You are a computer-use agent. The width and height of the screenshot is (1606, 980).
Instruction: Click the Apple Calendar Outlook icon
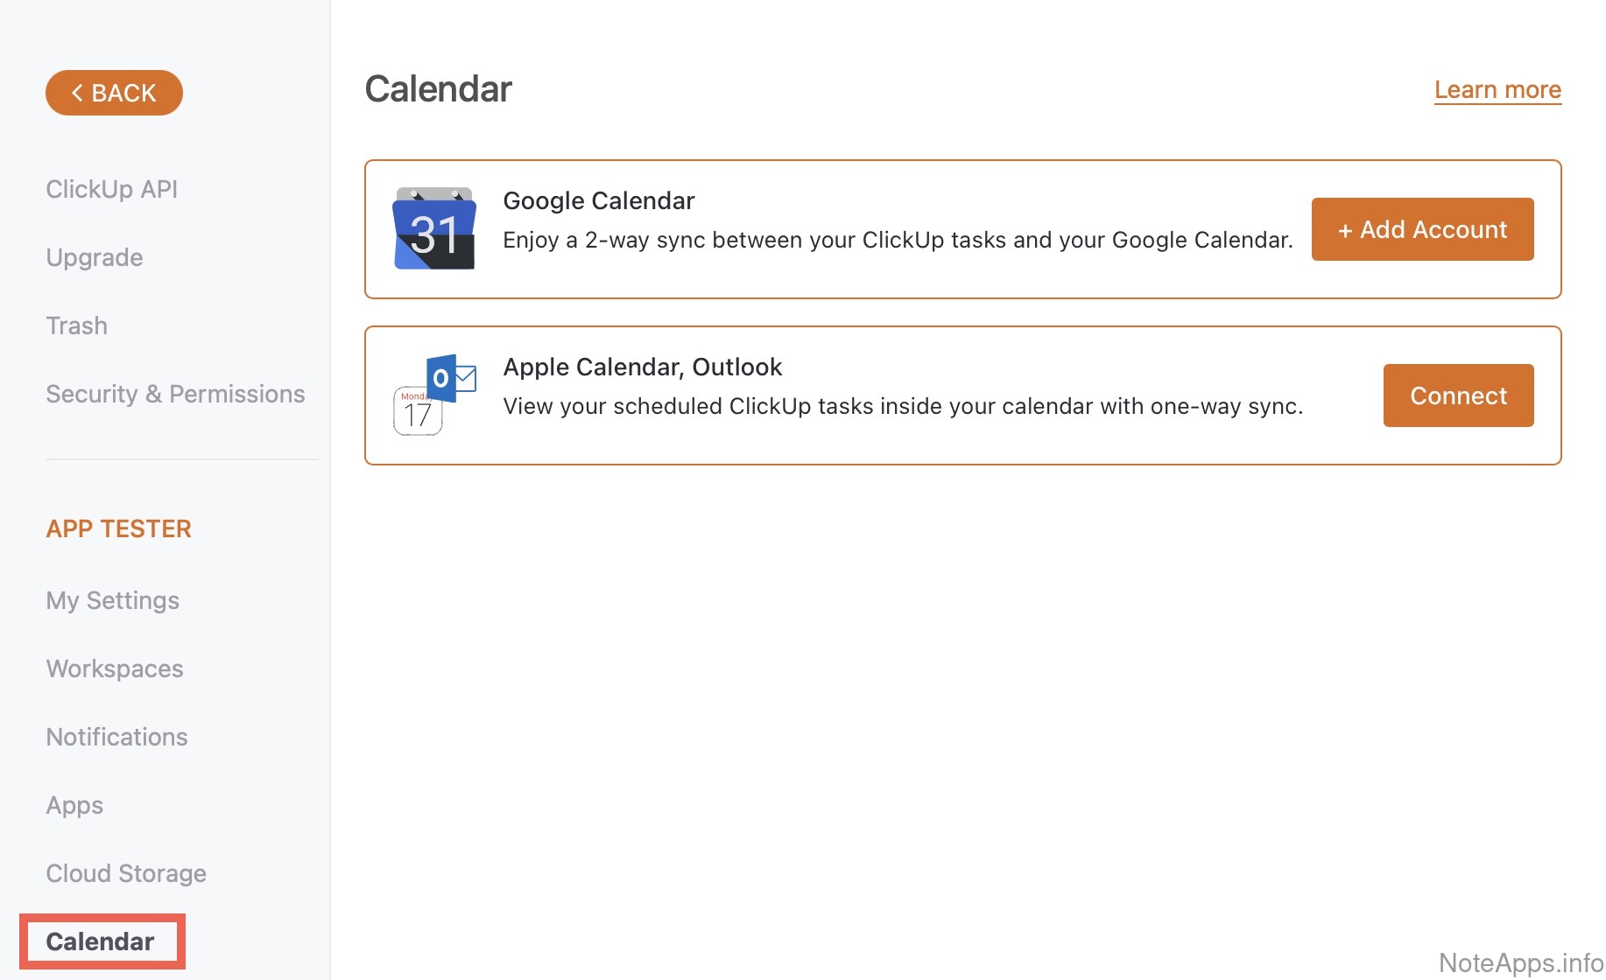tap(434, 395)
